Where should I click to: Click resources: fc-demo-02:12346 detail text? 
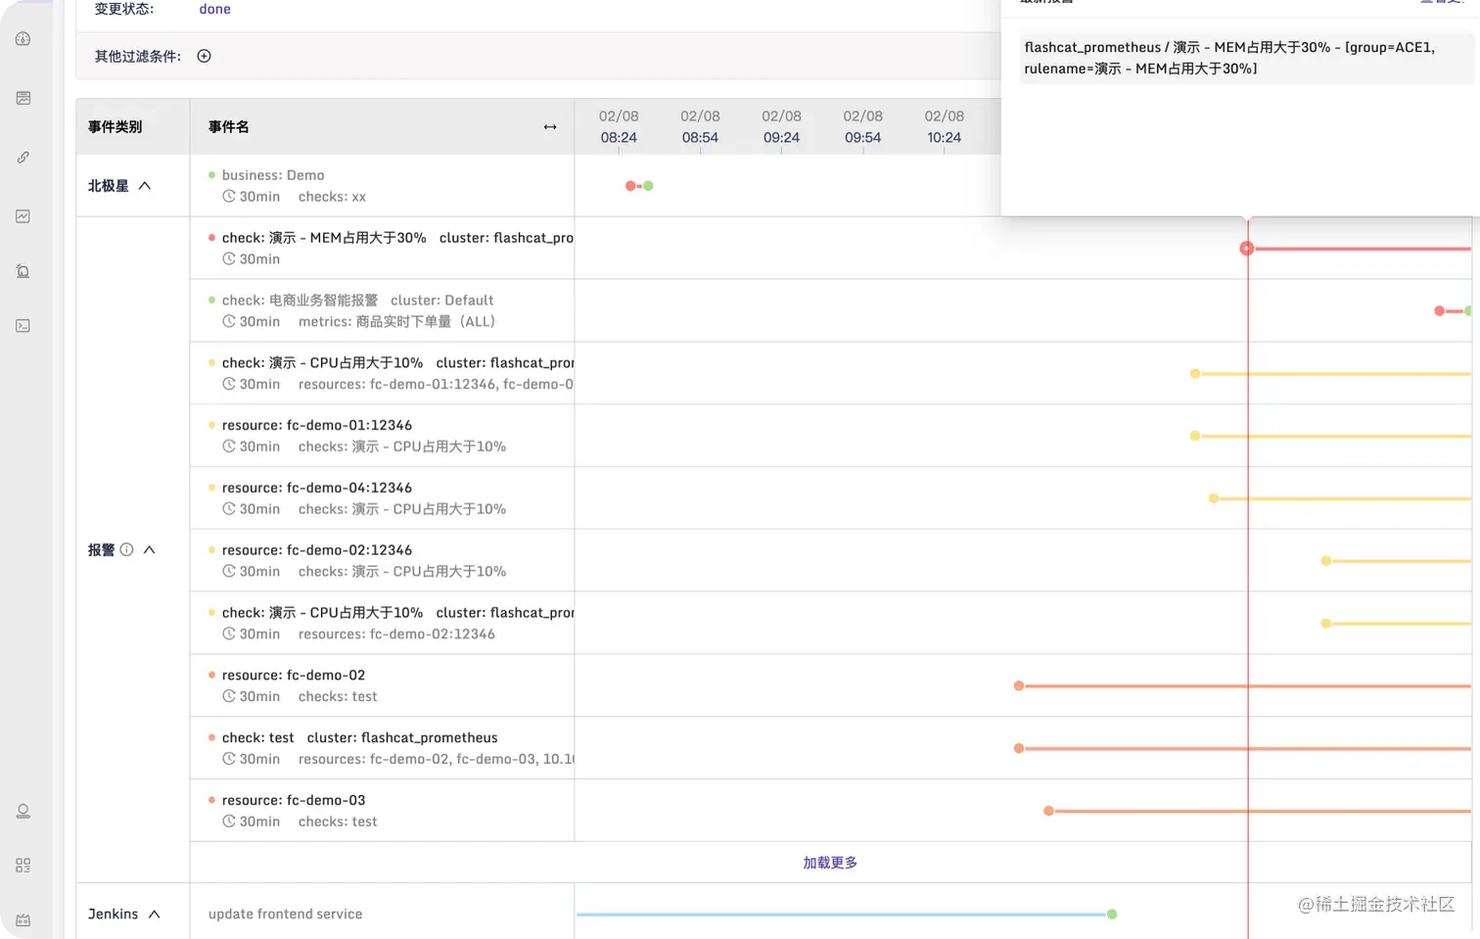pyautogui.click(x=396, y=634)
